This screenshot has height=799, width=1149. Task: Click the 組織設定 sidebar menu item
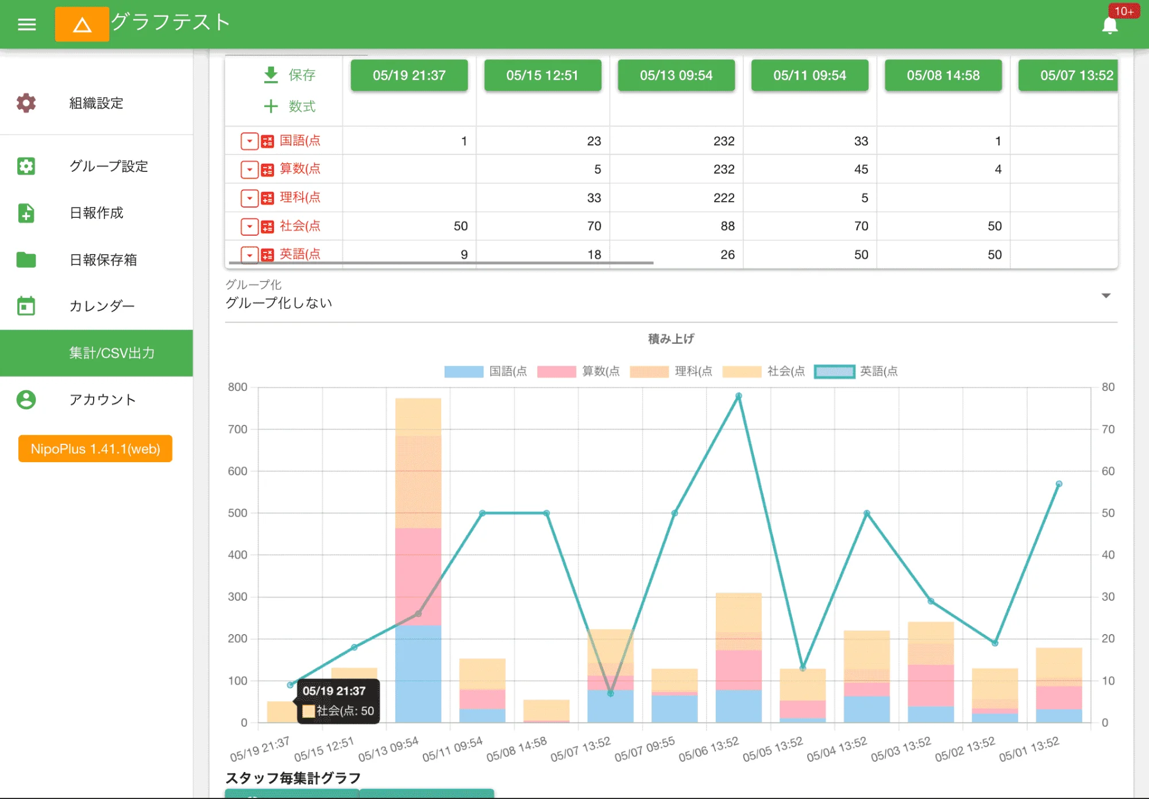point(95,103)
